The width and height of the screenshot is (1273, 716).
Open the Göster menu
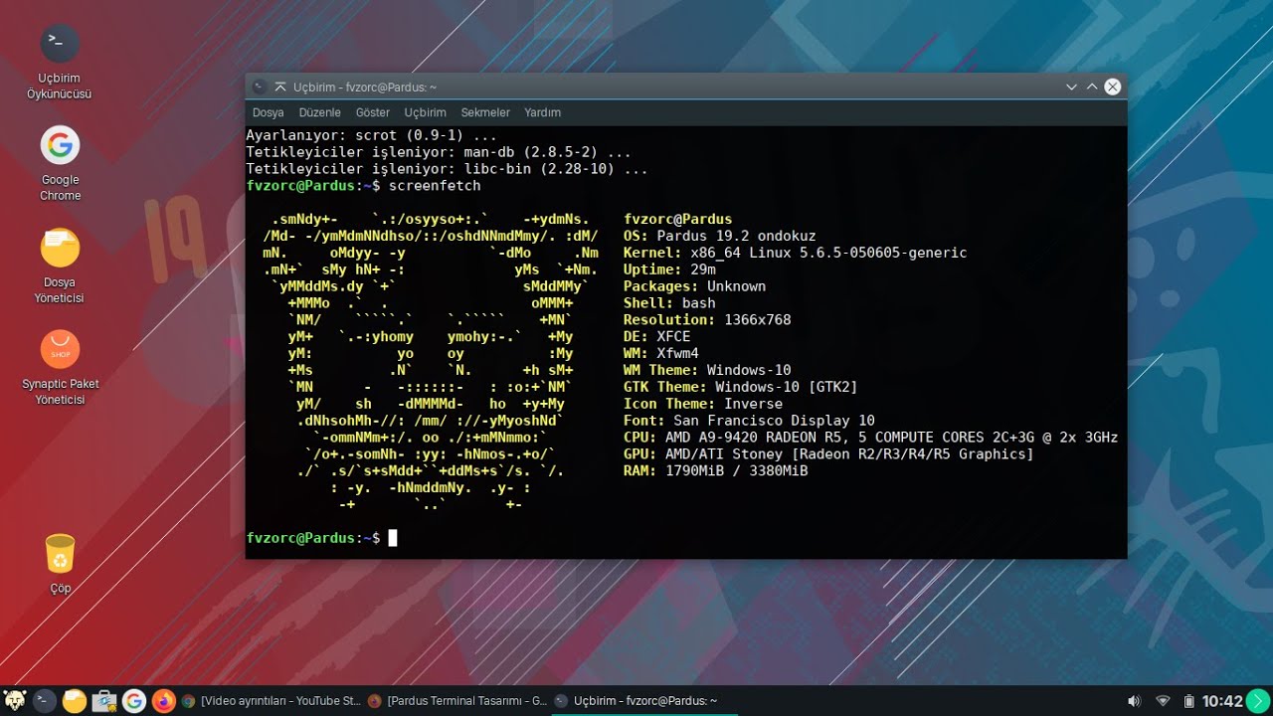373,112
